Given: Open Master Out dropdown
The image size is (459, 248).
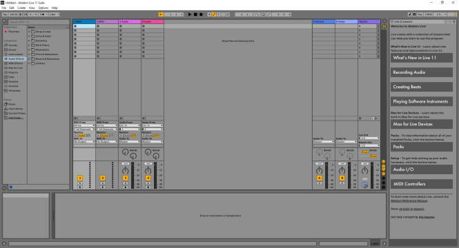Looking at the screenshot, I should 369,145.
